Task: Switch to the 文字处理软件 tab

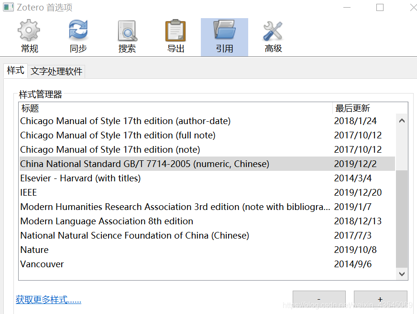Action: pos(56,72)
